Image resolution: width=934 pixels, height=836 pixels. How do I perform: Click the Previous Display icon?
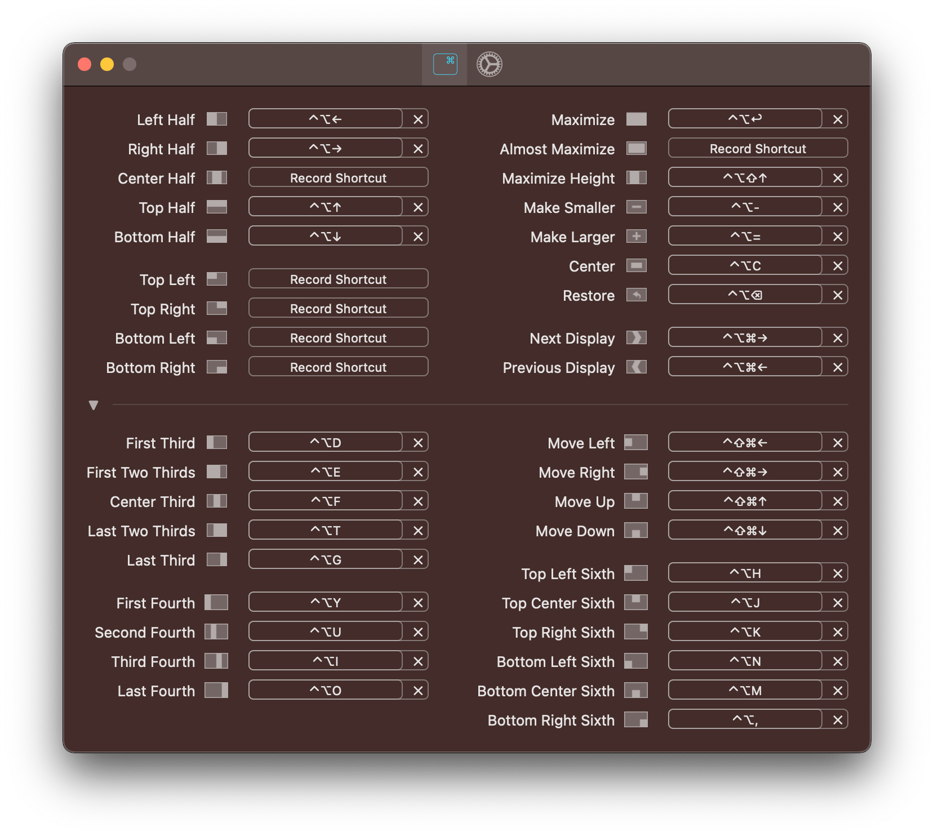click(636, 367)
